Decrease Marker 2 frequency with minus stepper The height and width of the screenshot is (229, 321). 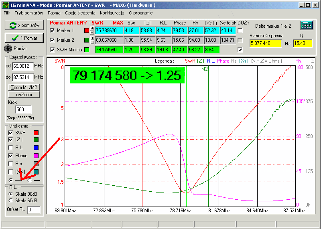point(92,42)
